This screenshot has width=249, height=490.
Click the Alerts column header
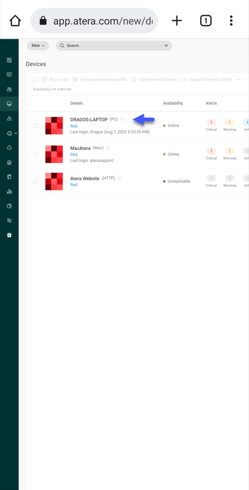[211, 103]
